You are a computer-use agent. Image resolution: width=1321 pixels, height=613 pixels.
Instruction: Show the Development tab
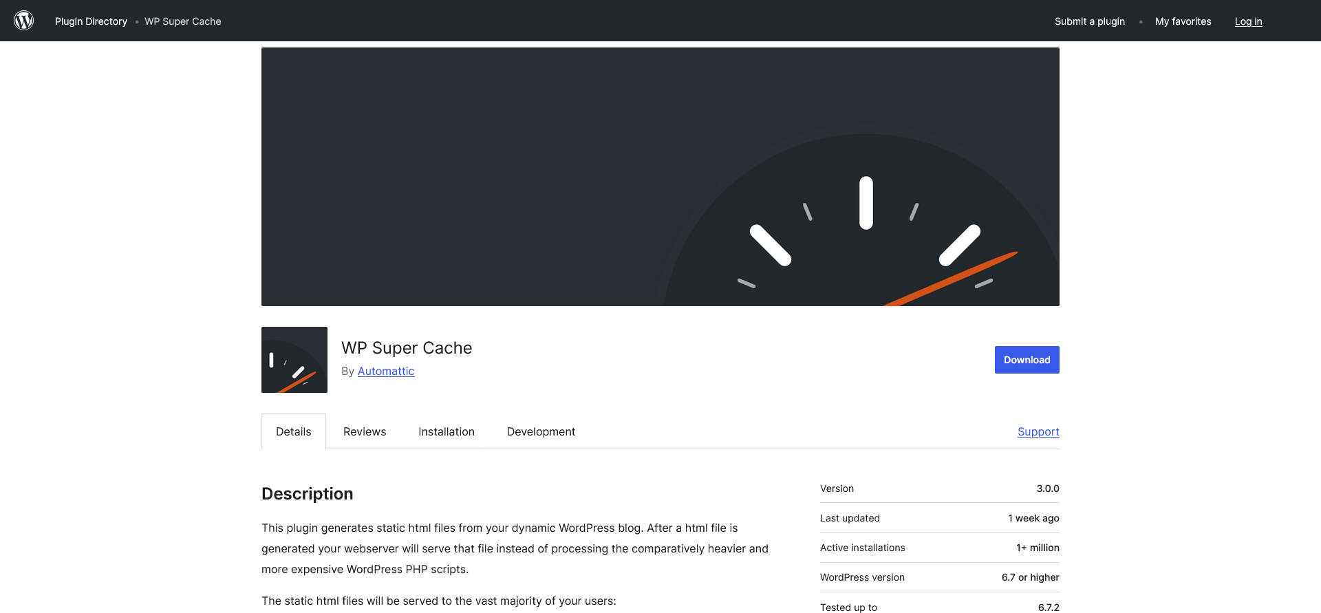click(x=541, y=432)
